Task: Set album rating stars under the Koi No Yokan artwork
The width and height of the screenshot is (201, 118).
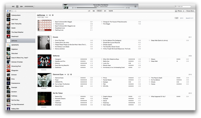Action: (x=44, y=107)
